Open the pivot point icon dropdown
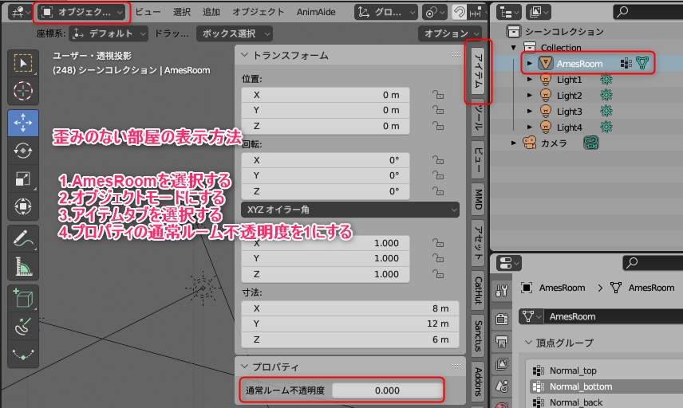The width and height of the screenshot is (683, 408). pyautogui.click(x=434, y=12)
